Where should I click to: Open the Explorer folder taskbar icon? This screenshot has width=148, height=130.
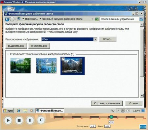pos(25,111)
